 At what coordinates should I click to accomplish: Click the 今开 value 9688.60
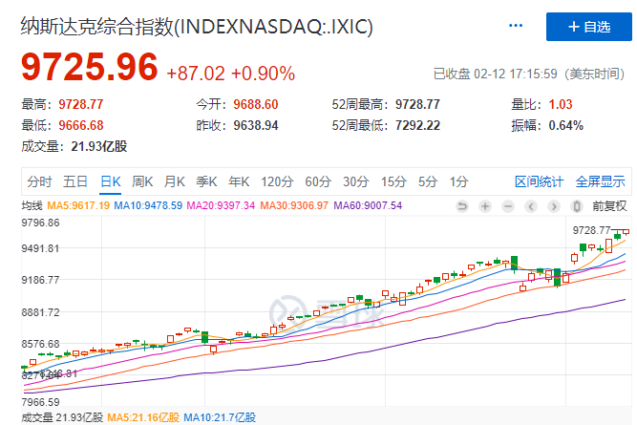coord(256,104)
